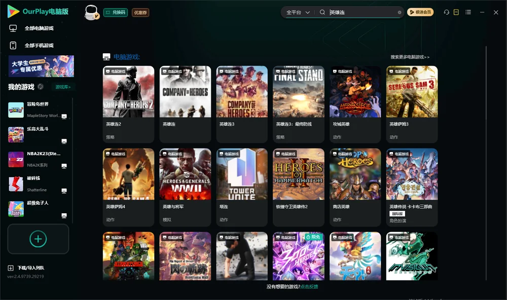Click PC icon beside MapleStory Worlds

tap(64, 117)
